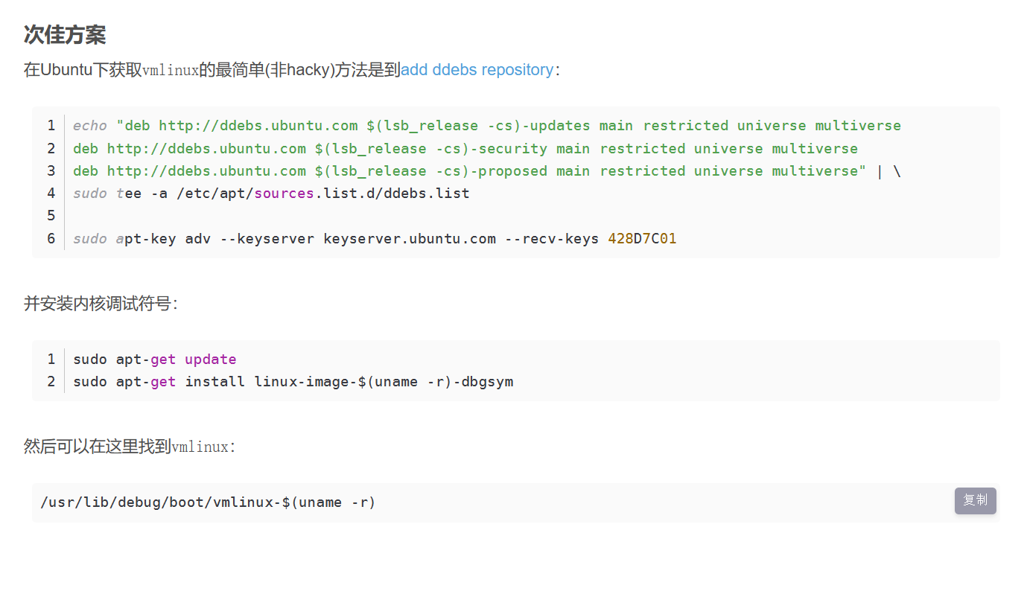
Task: Click the 复制 copy button
Action: click(975, 500)
